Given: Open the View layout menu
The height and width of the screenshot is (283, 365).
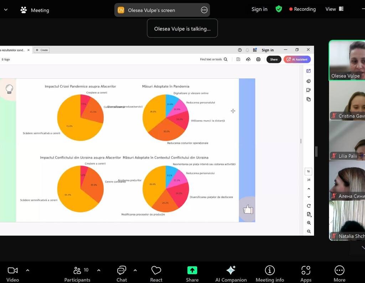Looking at the screenshot, I should coord(334,9).
